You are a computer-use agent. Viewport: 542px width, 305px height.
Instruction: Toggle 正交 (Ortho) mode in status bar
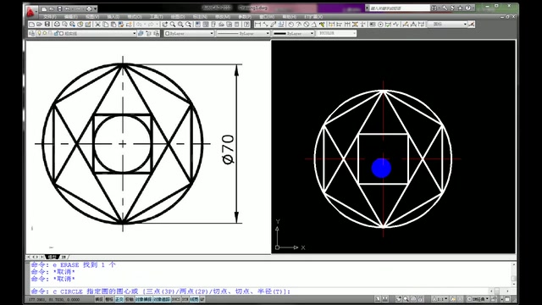119,299
